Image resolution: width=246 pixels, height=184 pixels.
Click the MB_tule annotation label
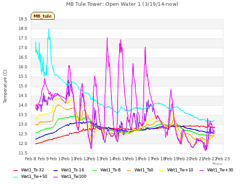pos(43,16)
